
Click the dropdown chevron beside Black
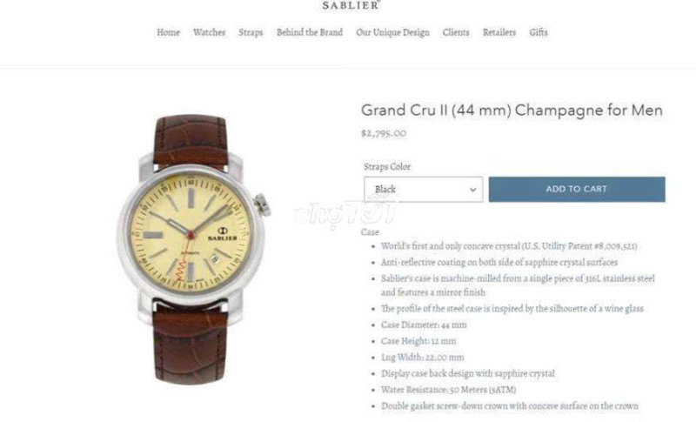(x=473, y=190)
